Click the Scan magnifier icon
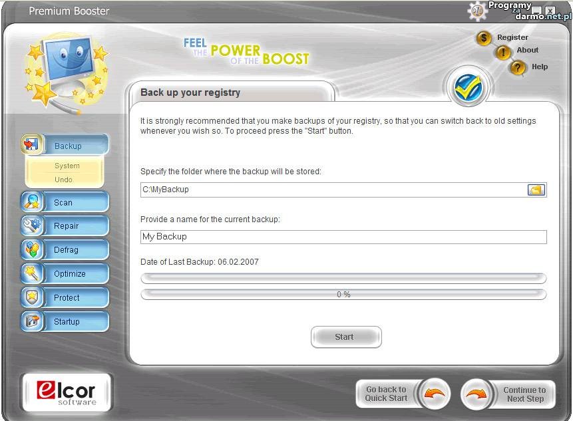The image size is (573, 421). (x=31, y=202)
